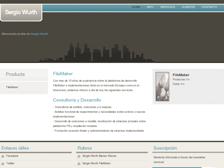224x168 pixels.
Task: Open the Datos link in FileMaker box
Action: (183, 84)
